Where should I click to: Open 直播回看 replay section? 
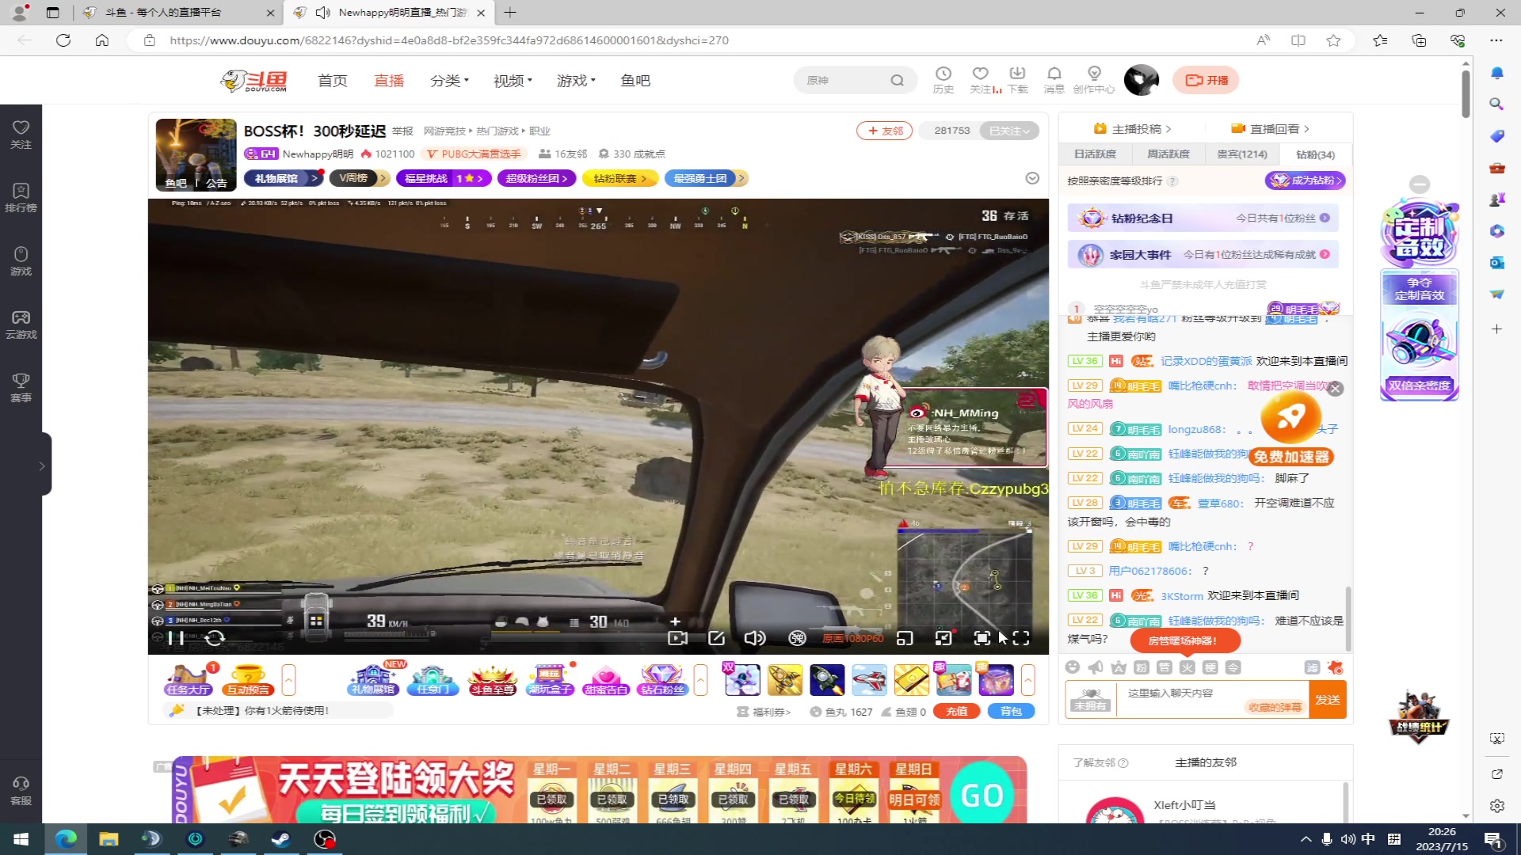(x=1270, y=129)
